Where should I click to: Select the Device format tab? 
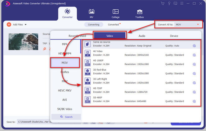174,36
